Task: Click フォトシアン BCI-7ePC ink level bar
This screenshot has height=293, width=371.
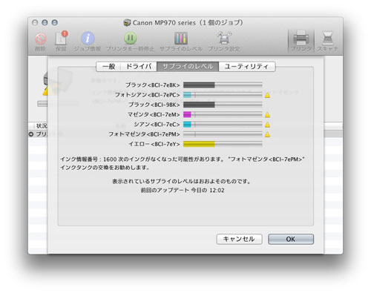Action: point(223,95)
